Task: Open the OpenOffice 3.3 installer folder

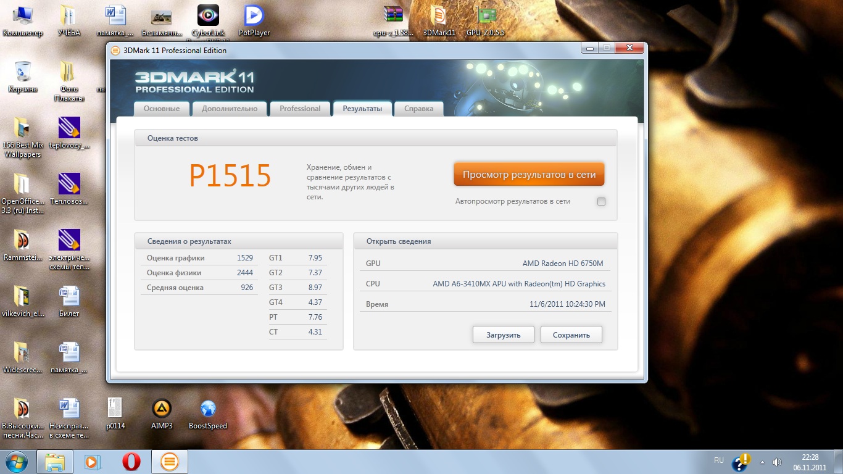Action: click(x=23, y=193)
